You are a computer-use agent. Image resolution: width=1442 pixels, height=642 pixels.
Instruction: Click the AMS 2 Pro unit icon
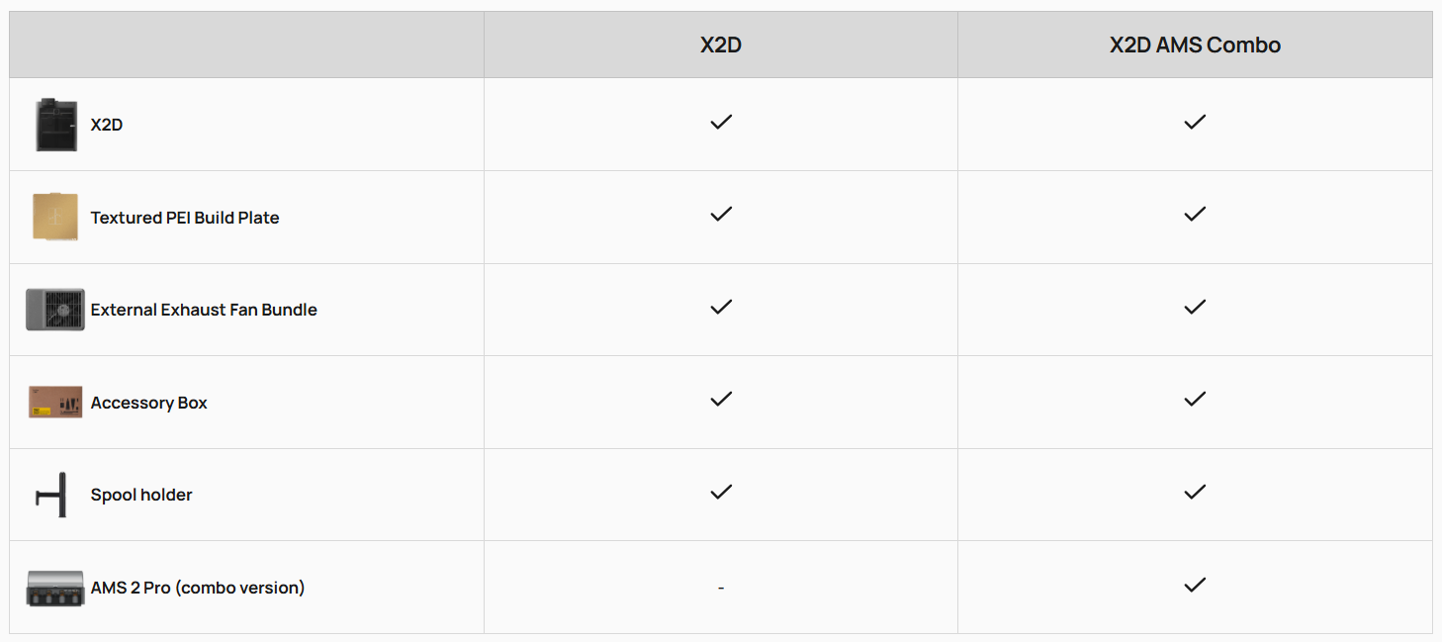(x=55, y=588)
